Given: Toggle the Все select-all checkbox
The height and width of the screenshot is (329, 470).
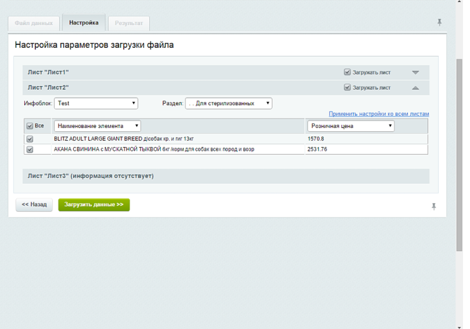Looking at the screenshot, I should click(x=30, y=126).
